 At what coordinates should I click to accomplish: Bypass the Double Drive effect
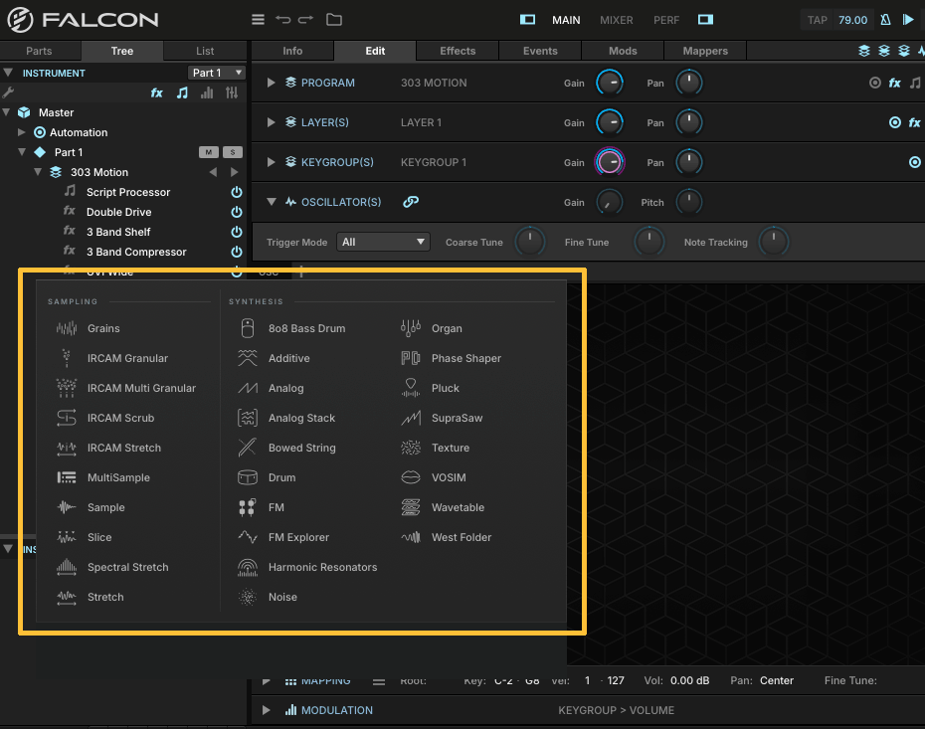[x=237, y=212]
